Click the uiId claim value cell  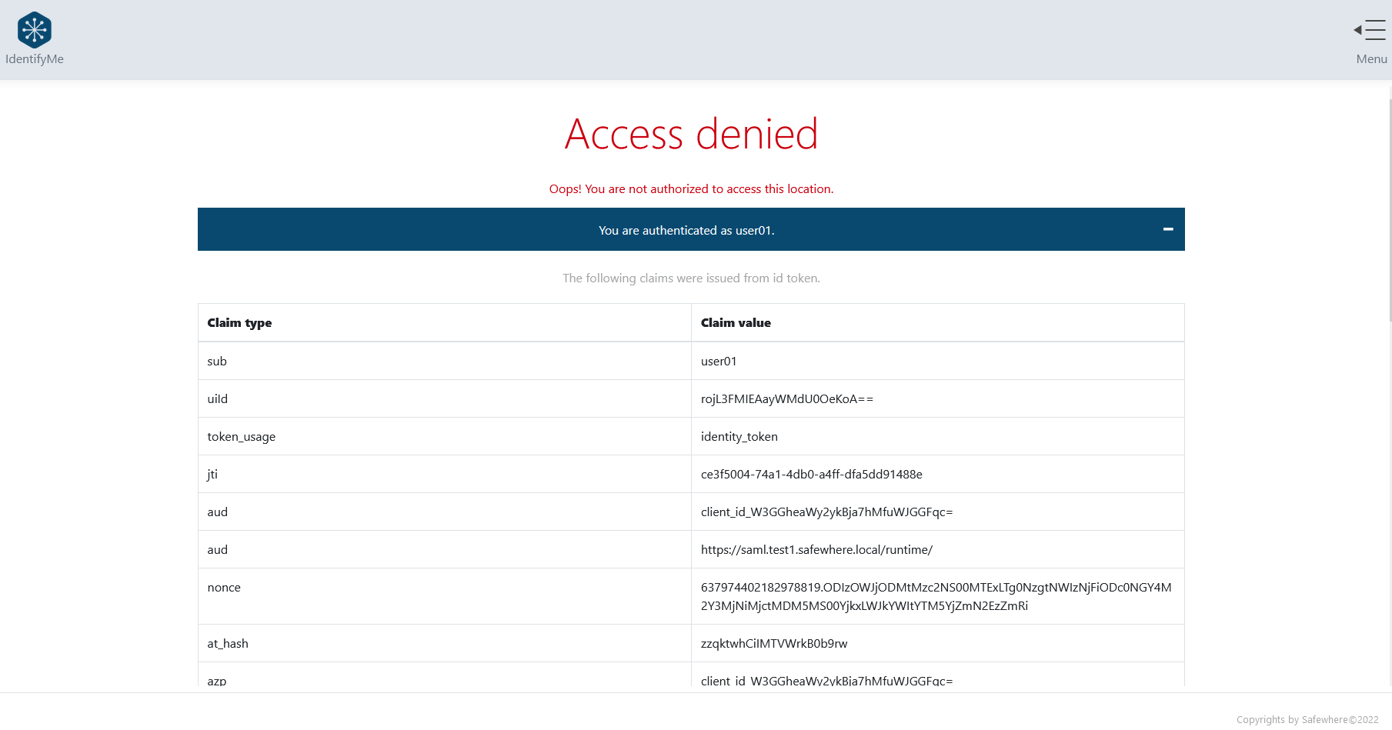tap(786, 399)
